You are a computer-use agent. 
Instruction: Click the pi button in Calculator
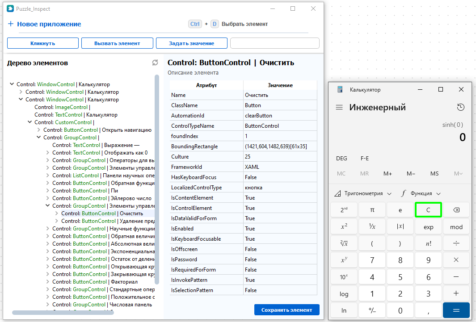click(x=372, y=210)
